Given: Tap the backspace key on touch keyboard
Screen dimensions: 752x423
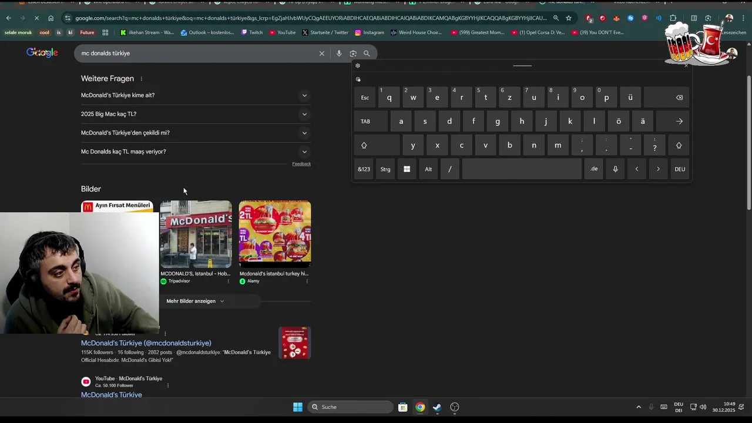Looking at the screenshot, I should coord(667,98).
